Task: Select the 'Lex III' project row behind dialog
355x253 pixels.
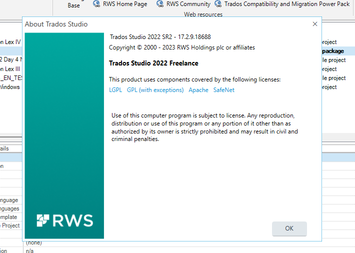Action: point(11,69)
